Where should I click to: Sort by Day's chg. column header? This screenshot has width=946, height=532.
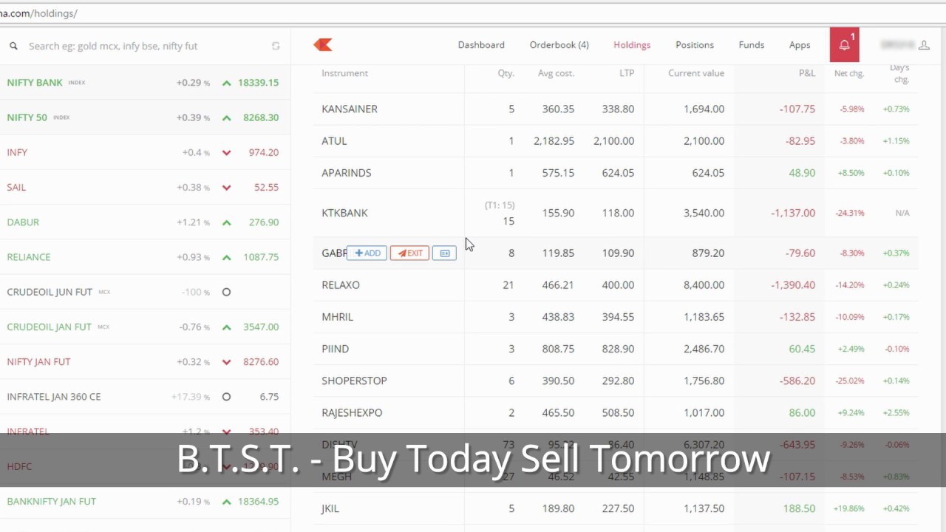click(x=899, y=73)
